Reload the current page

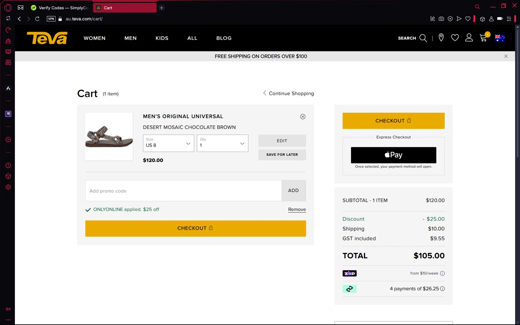pos(37,19)
